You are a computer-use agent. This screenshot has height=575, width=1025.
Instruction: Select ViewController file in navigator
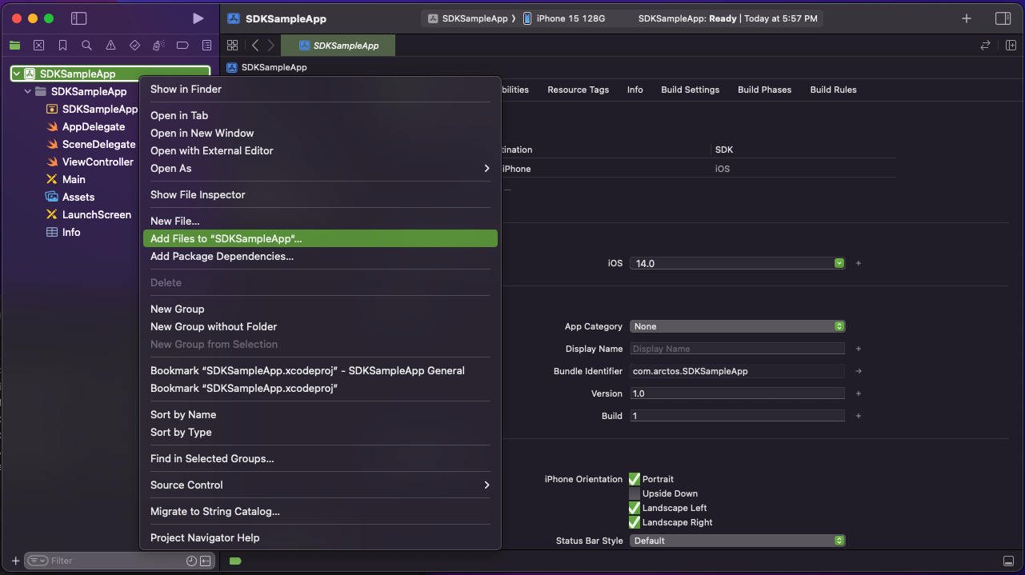(98, 162)
